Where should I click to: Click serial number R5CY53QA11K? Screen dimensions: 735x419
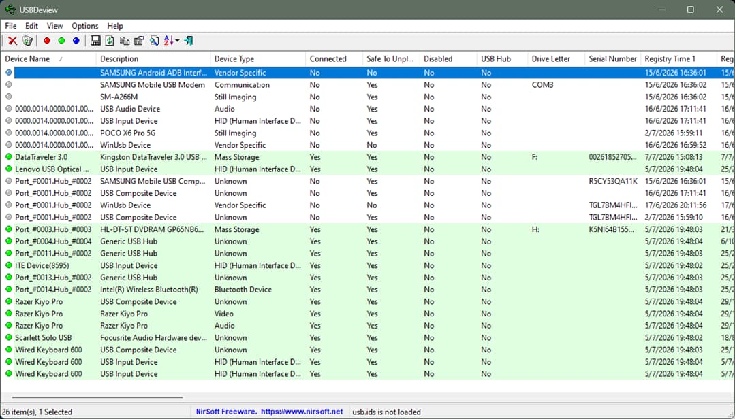[613, 181]
